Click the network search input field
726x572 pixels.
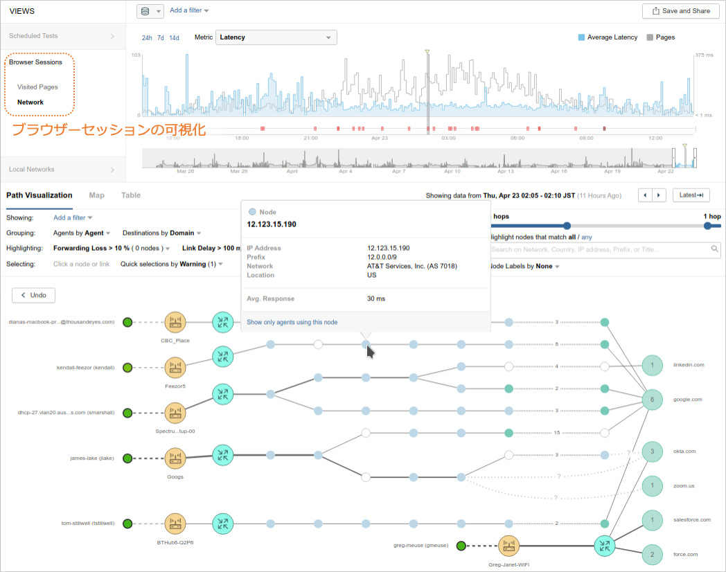tap(599, 249)
